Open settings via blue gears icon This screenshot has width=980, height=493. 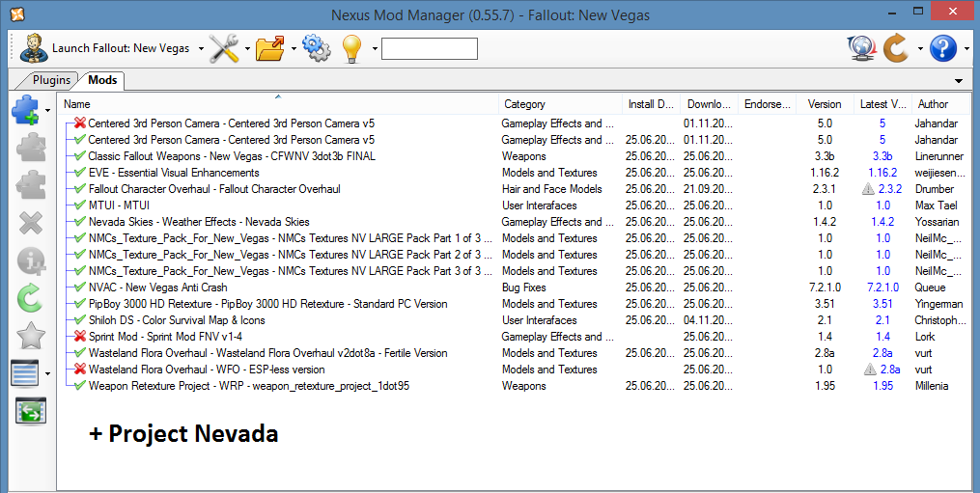point(317,48)
